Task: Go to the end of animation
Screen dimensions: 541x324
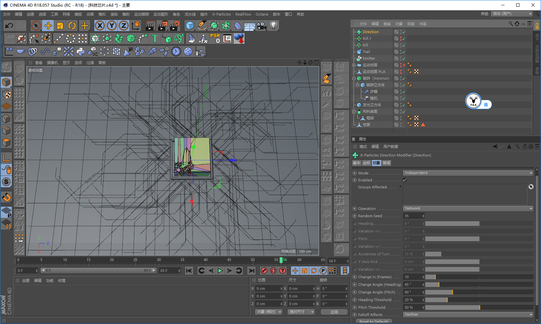Action: tap(252, 271)
